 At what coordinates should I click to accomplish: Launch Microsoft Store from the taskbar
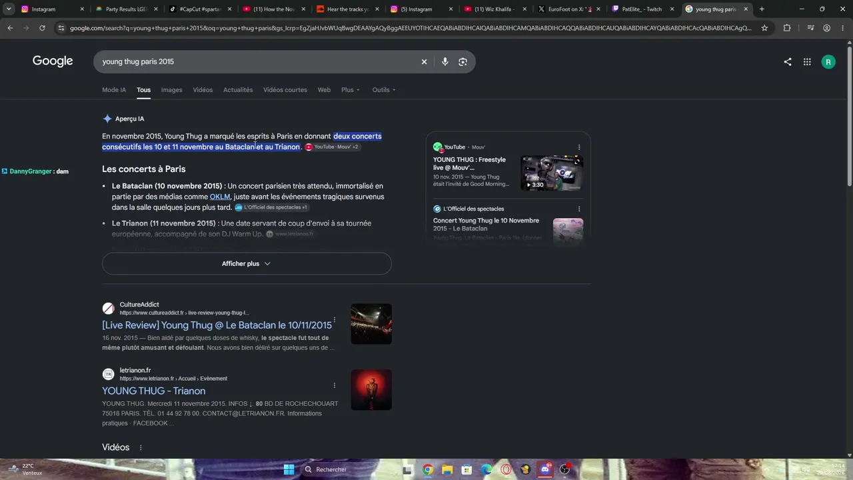(x=466, y=469)
